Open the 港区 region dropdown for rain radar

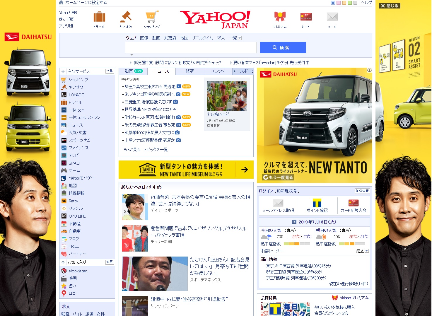coord(367,251)
